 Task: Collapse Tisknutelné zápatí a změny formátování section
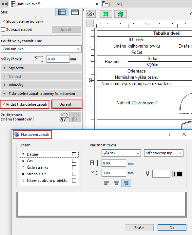(x=41, y=94)
